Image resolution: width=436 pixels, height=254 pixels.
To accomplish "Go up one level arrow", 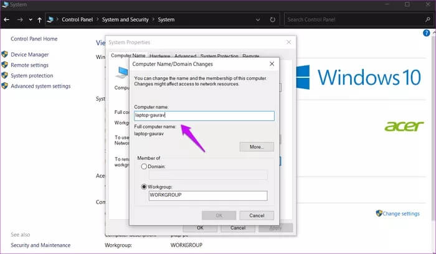I will pyautogui.click(x=39, y=20).
